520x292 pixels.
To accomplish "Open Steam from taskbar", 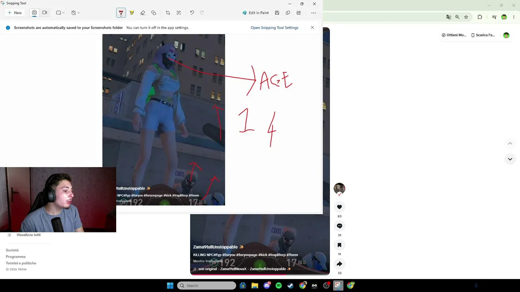I will pyautogui.click(x=290, y=286).
